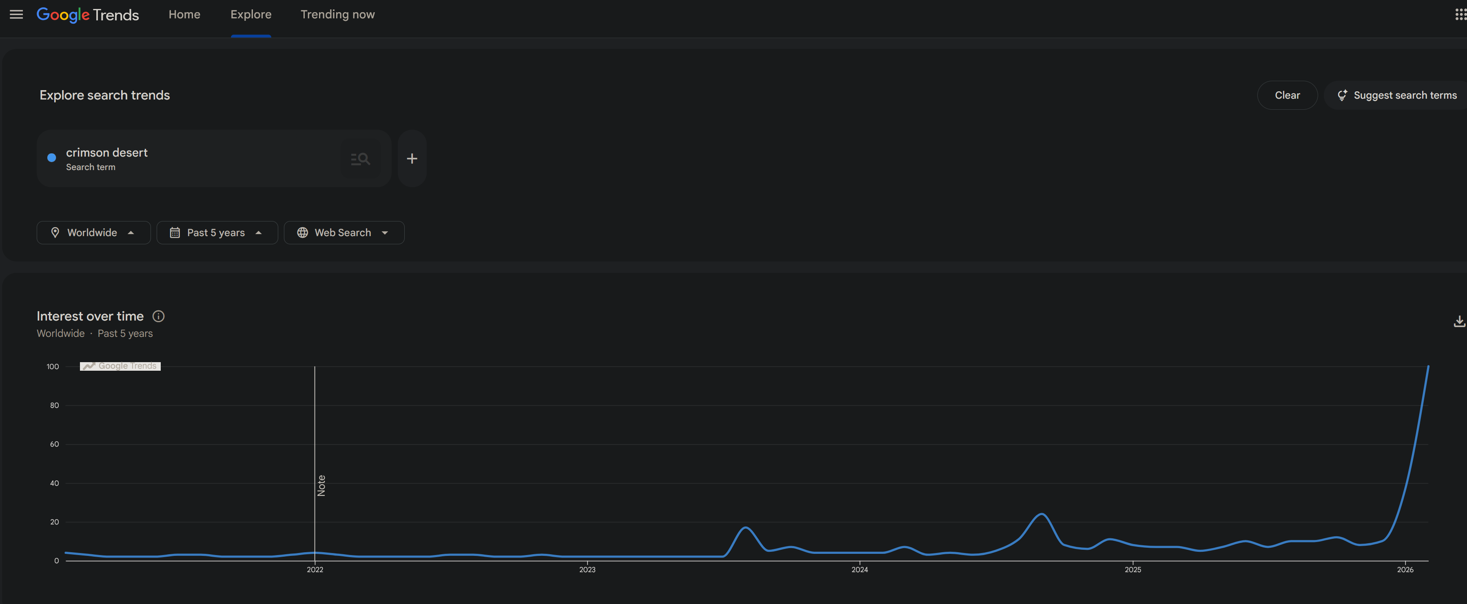Click the 2026 peak on chart
Viewport: 1467px width, 604px height.
click(1428, 367)
